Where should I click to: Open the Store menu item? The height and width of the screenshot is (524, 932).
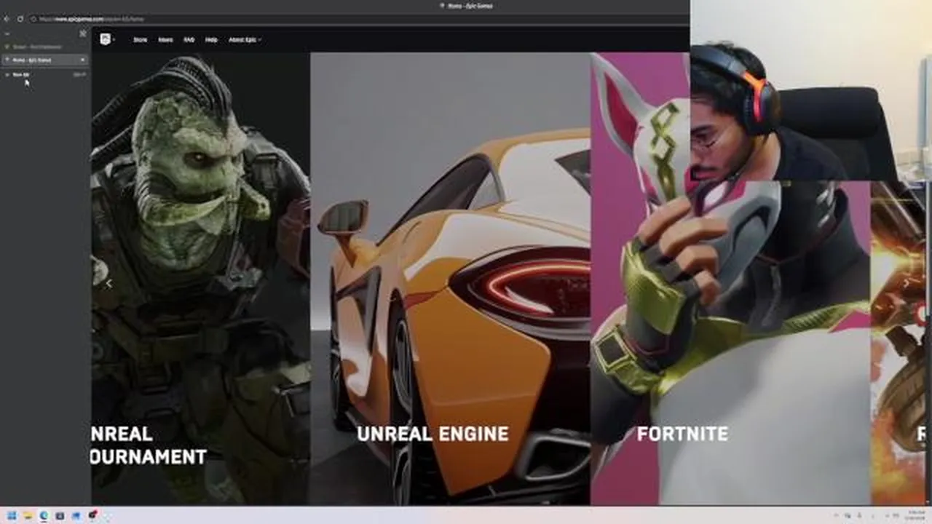(x=141, y=39)
